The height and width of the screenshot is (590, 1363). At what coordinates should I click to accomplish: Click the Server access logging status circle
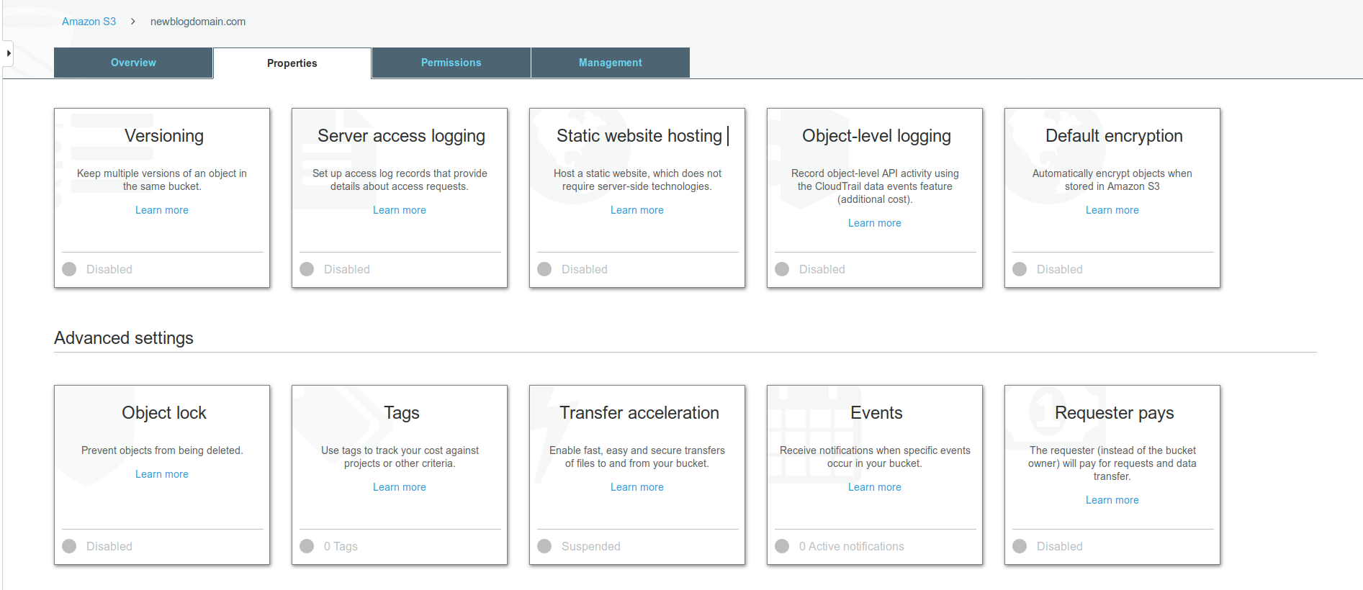tap(307, 269)
